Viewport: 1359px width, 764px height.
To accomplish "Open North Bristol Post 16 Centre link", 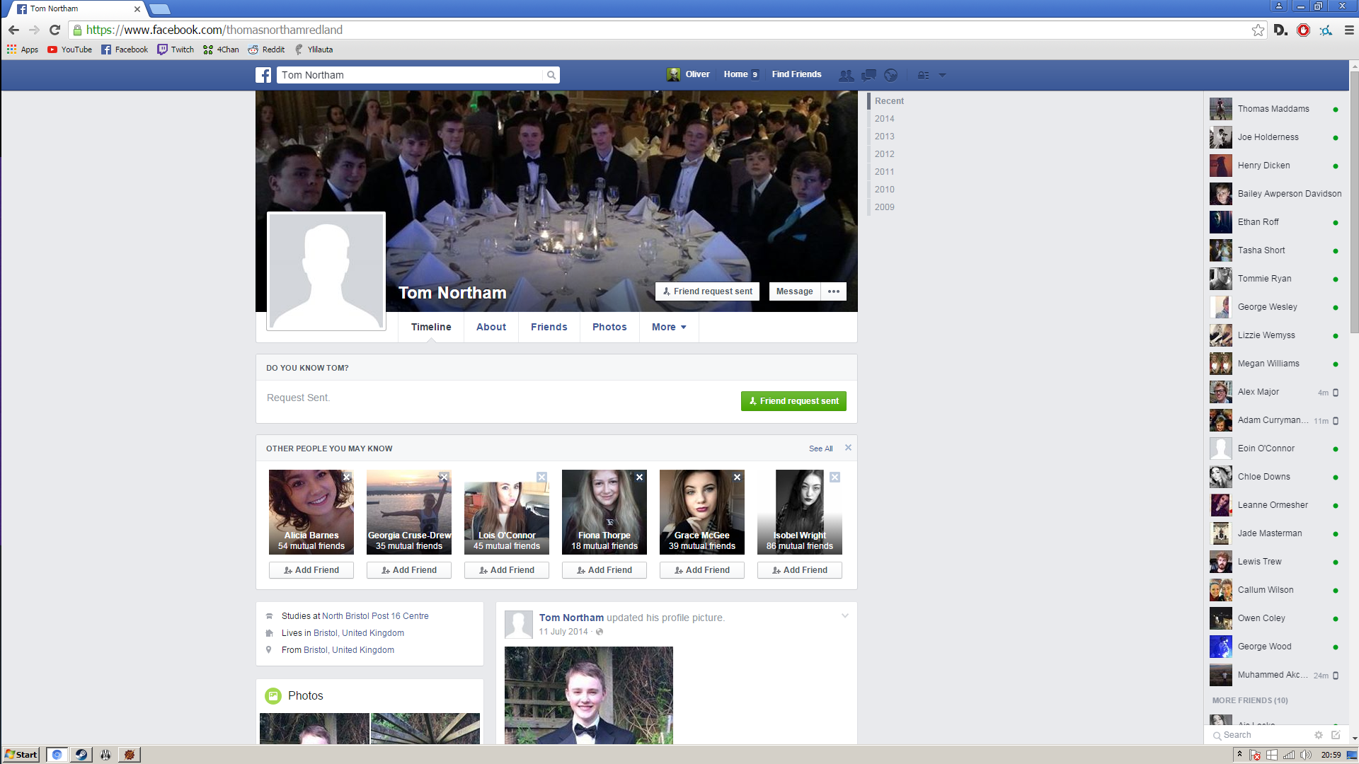I will tap(375, 616).
